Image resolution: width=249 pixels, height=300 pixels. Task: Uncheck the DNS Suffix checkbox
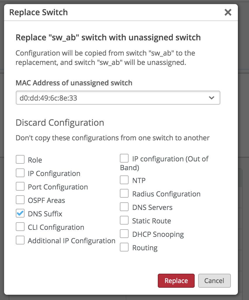tap(20, 213)
